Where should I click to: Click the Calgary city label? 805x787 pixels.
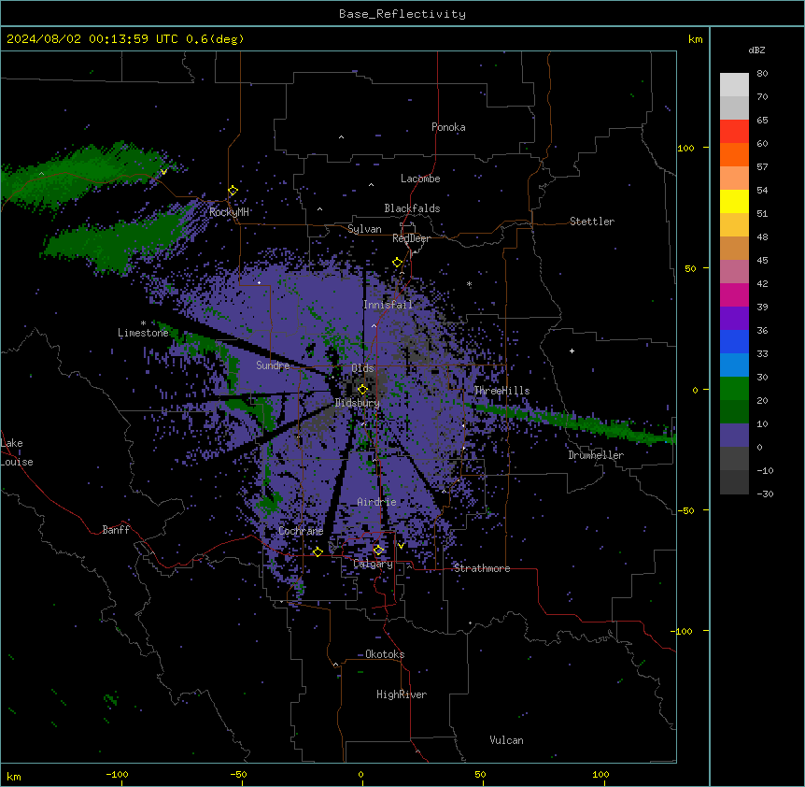(373, 564)
